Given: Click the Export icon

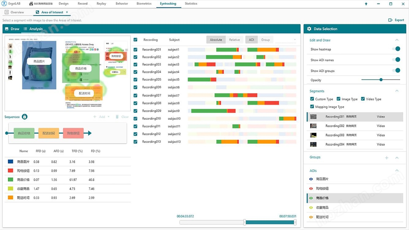Looking at the screenshot, I should tap(390, 20).
